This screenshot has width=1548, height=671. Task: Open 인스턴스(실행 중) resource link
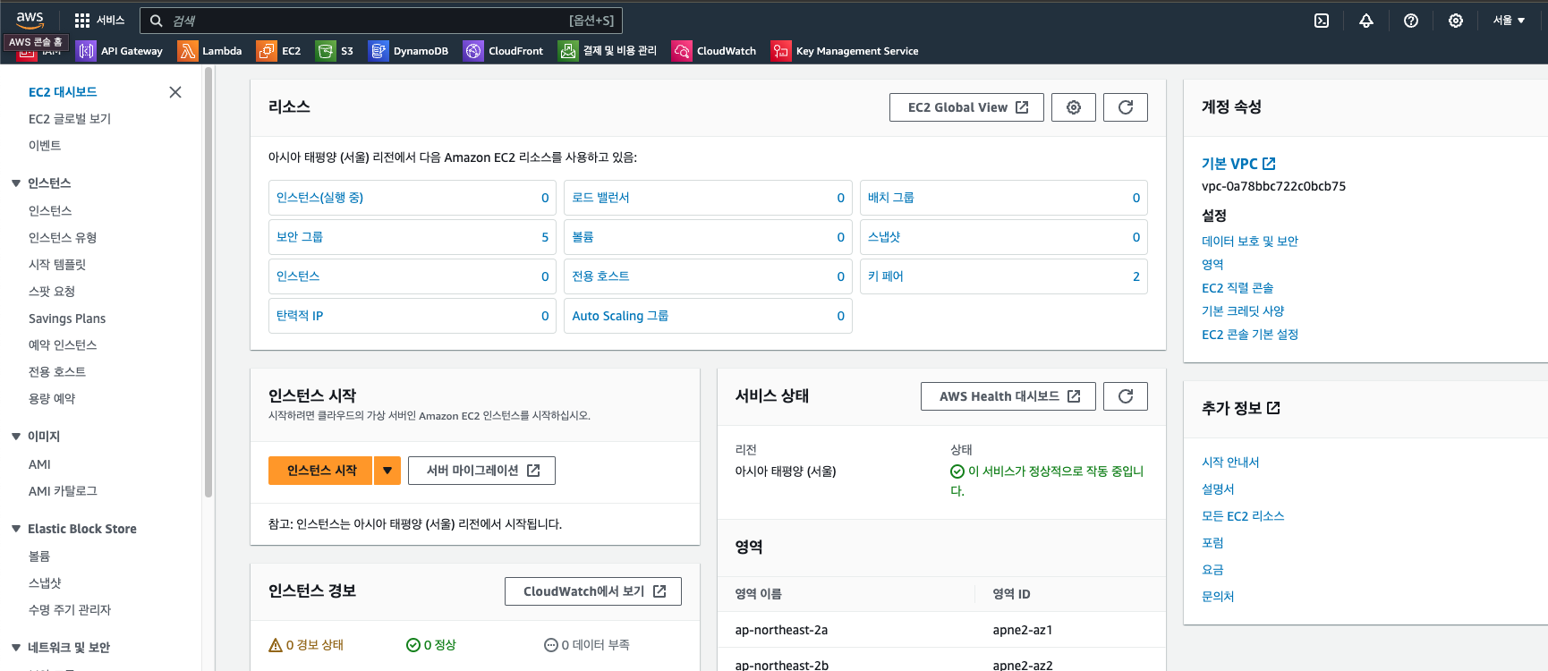click(x=319, y=198)
